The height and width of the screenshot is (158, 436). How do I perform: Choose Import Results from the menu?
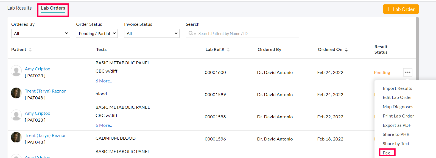[x=397, y=88]
